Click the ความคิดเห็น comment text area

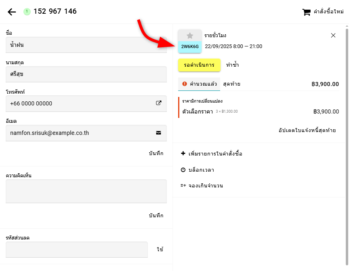pyautogui.click(x=86, y=191)
